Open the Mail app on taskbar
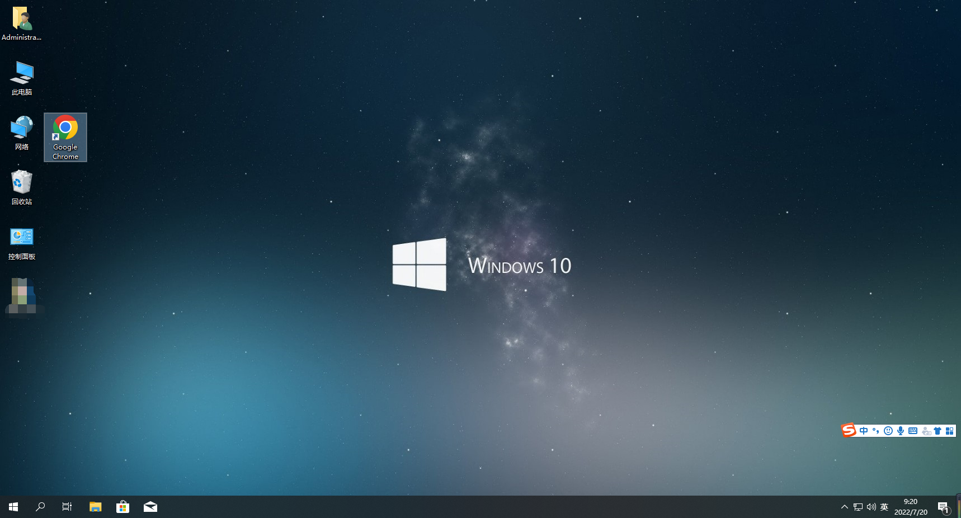 click(150, 507)
